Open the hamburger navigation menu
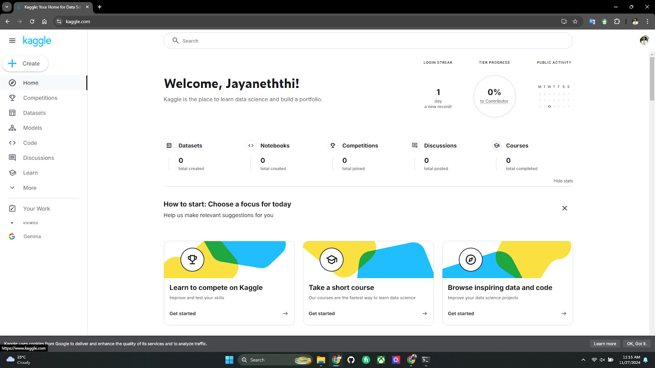Viewport: 655px width, 368px height. [12, 40]
